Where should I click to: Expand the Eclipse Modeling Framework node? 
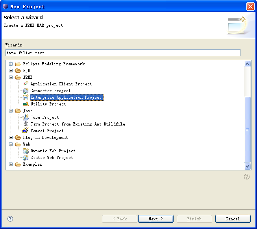(x=11, y=64)
